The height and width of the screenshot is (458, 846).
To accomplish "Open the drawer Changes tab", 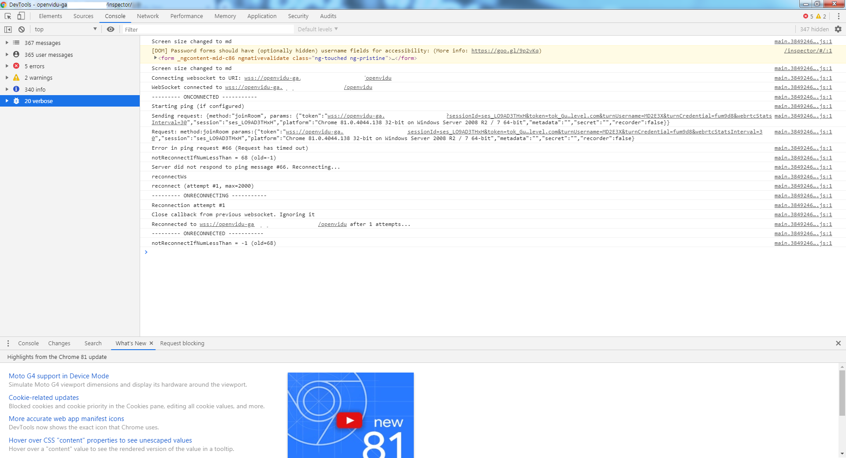I will tap(59, 343).
